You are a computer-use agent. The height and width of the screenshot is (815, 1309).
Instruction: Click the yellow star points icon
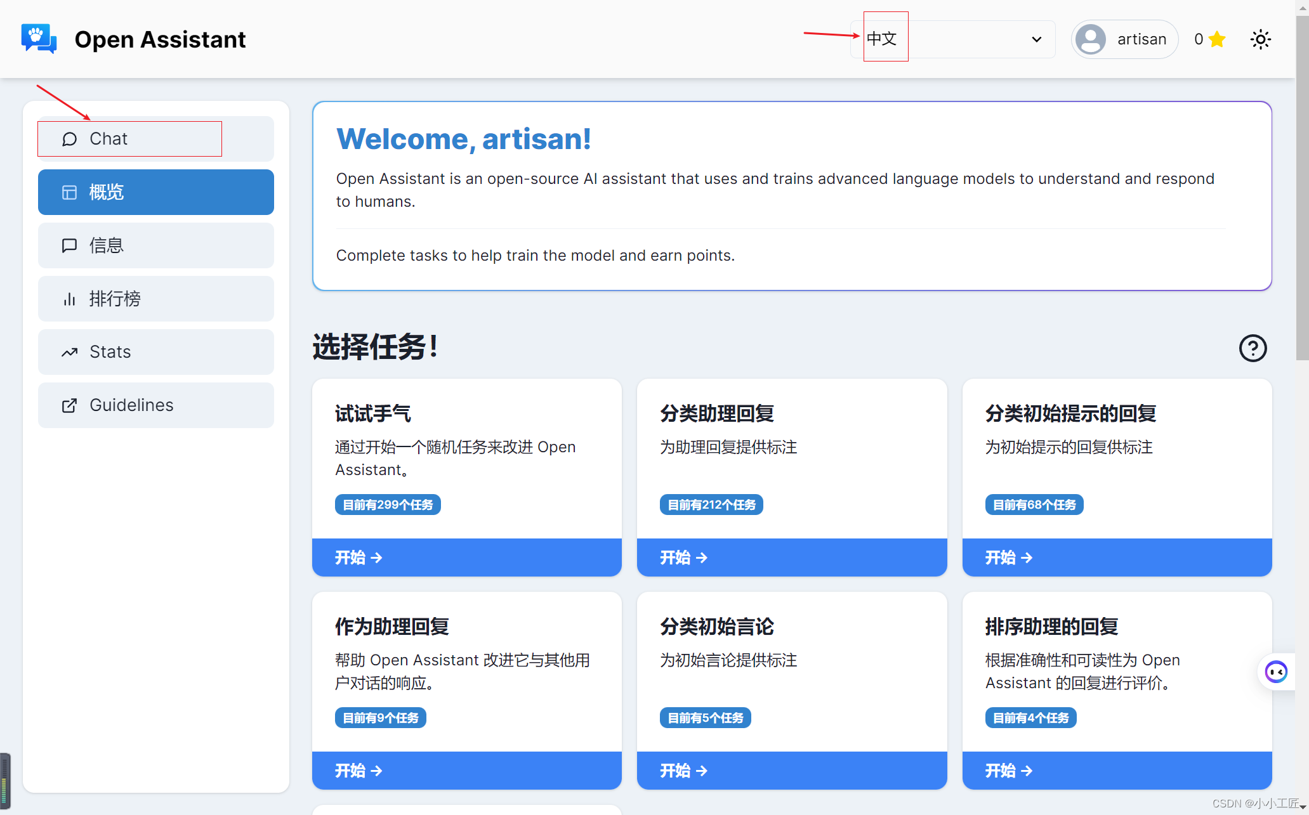1216,39
